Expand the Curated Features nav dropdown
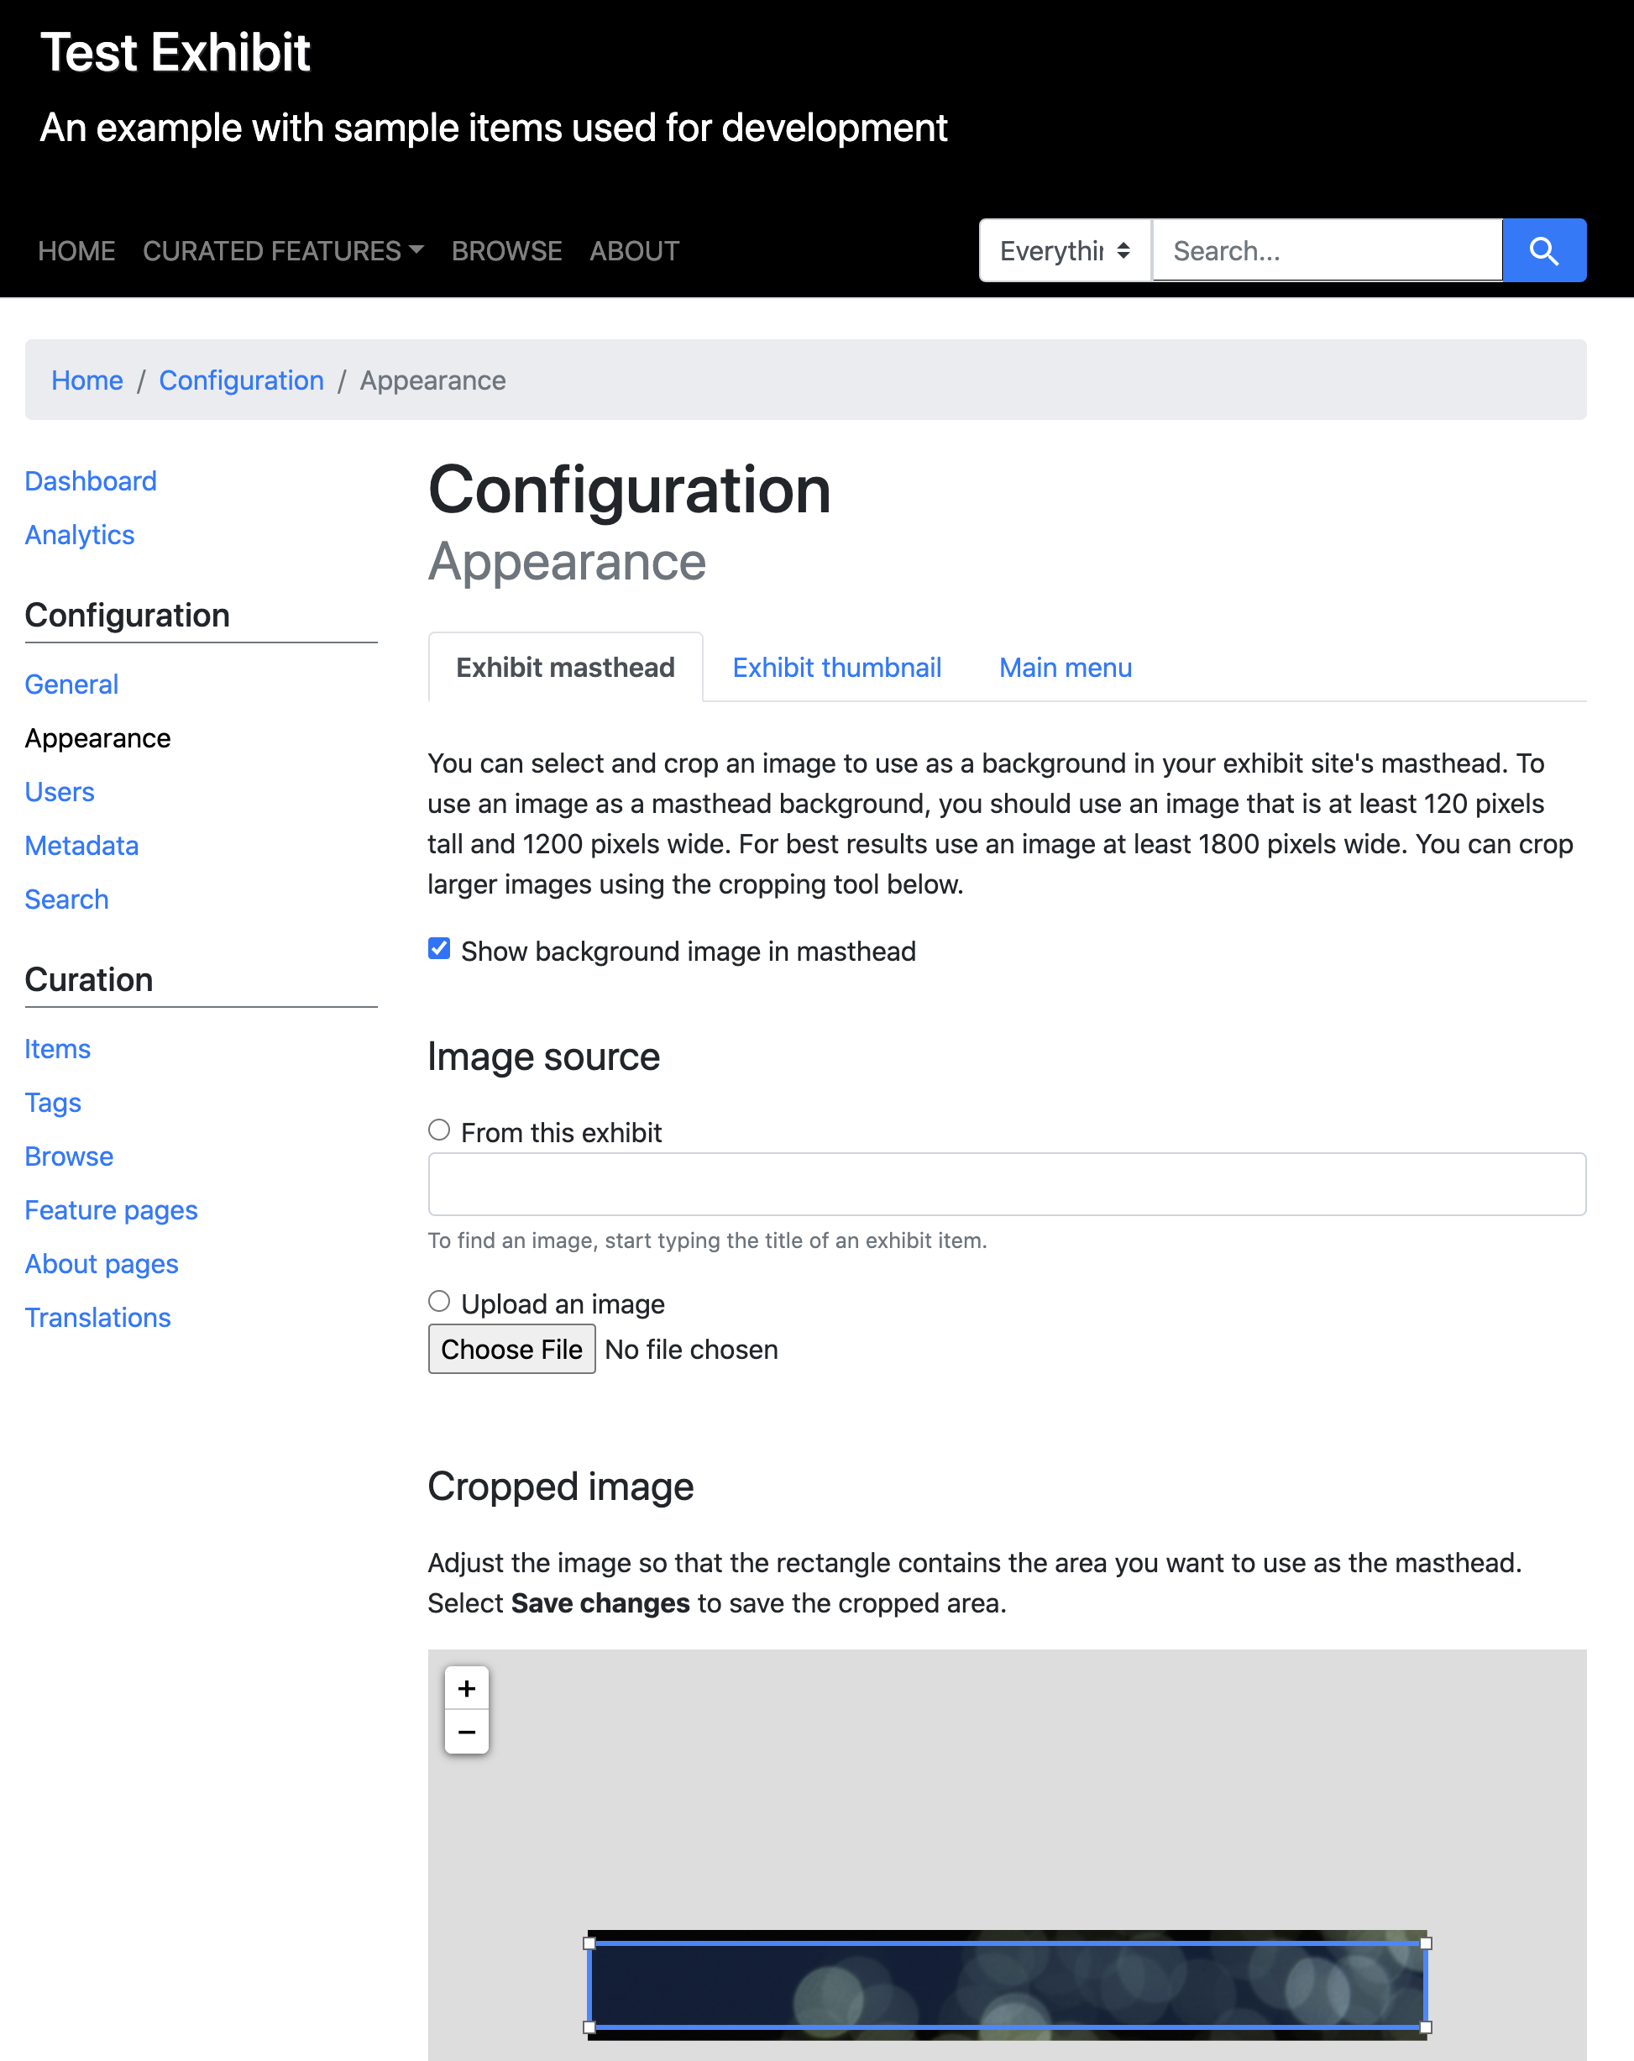1634x2061 pixels. click(x=283, y=250)
